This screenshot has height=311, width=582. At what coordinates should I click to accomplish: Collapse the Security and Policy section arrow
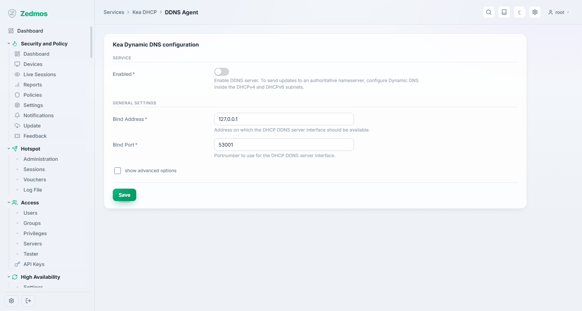[x=9, y=44]
